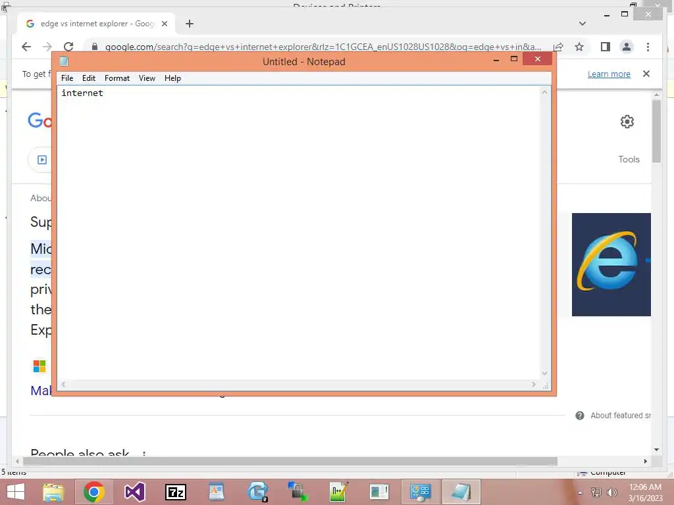Select the 'edge vs internet explorer' Chrome tab

(x=97, y=24)
